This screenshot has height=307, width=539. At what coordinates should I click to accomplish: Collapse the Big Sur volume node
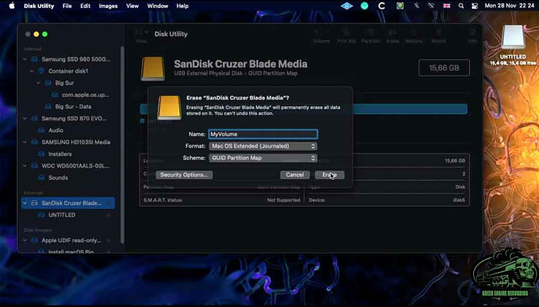[39, 83]
